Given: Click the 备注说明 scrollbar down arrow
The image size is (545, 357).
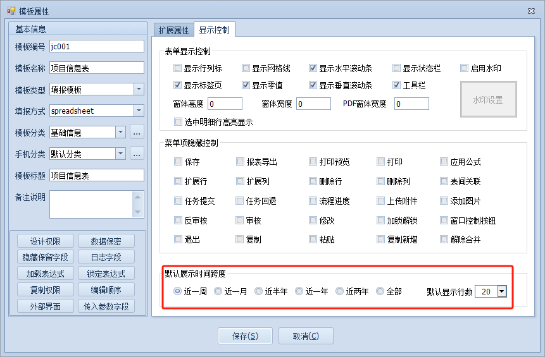Looking at the screenshot, I should click(x=139, y=212).
